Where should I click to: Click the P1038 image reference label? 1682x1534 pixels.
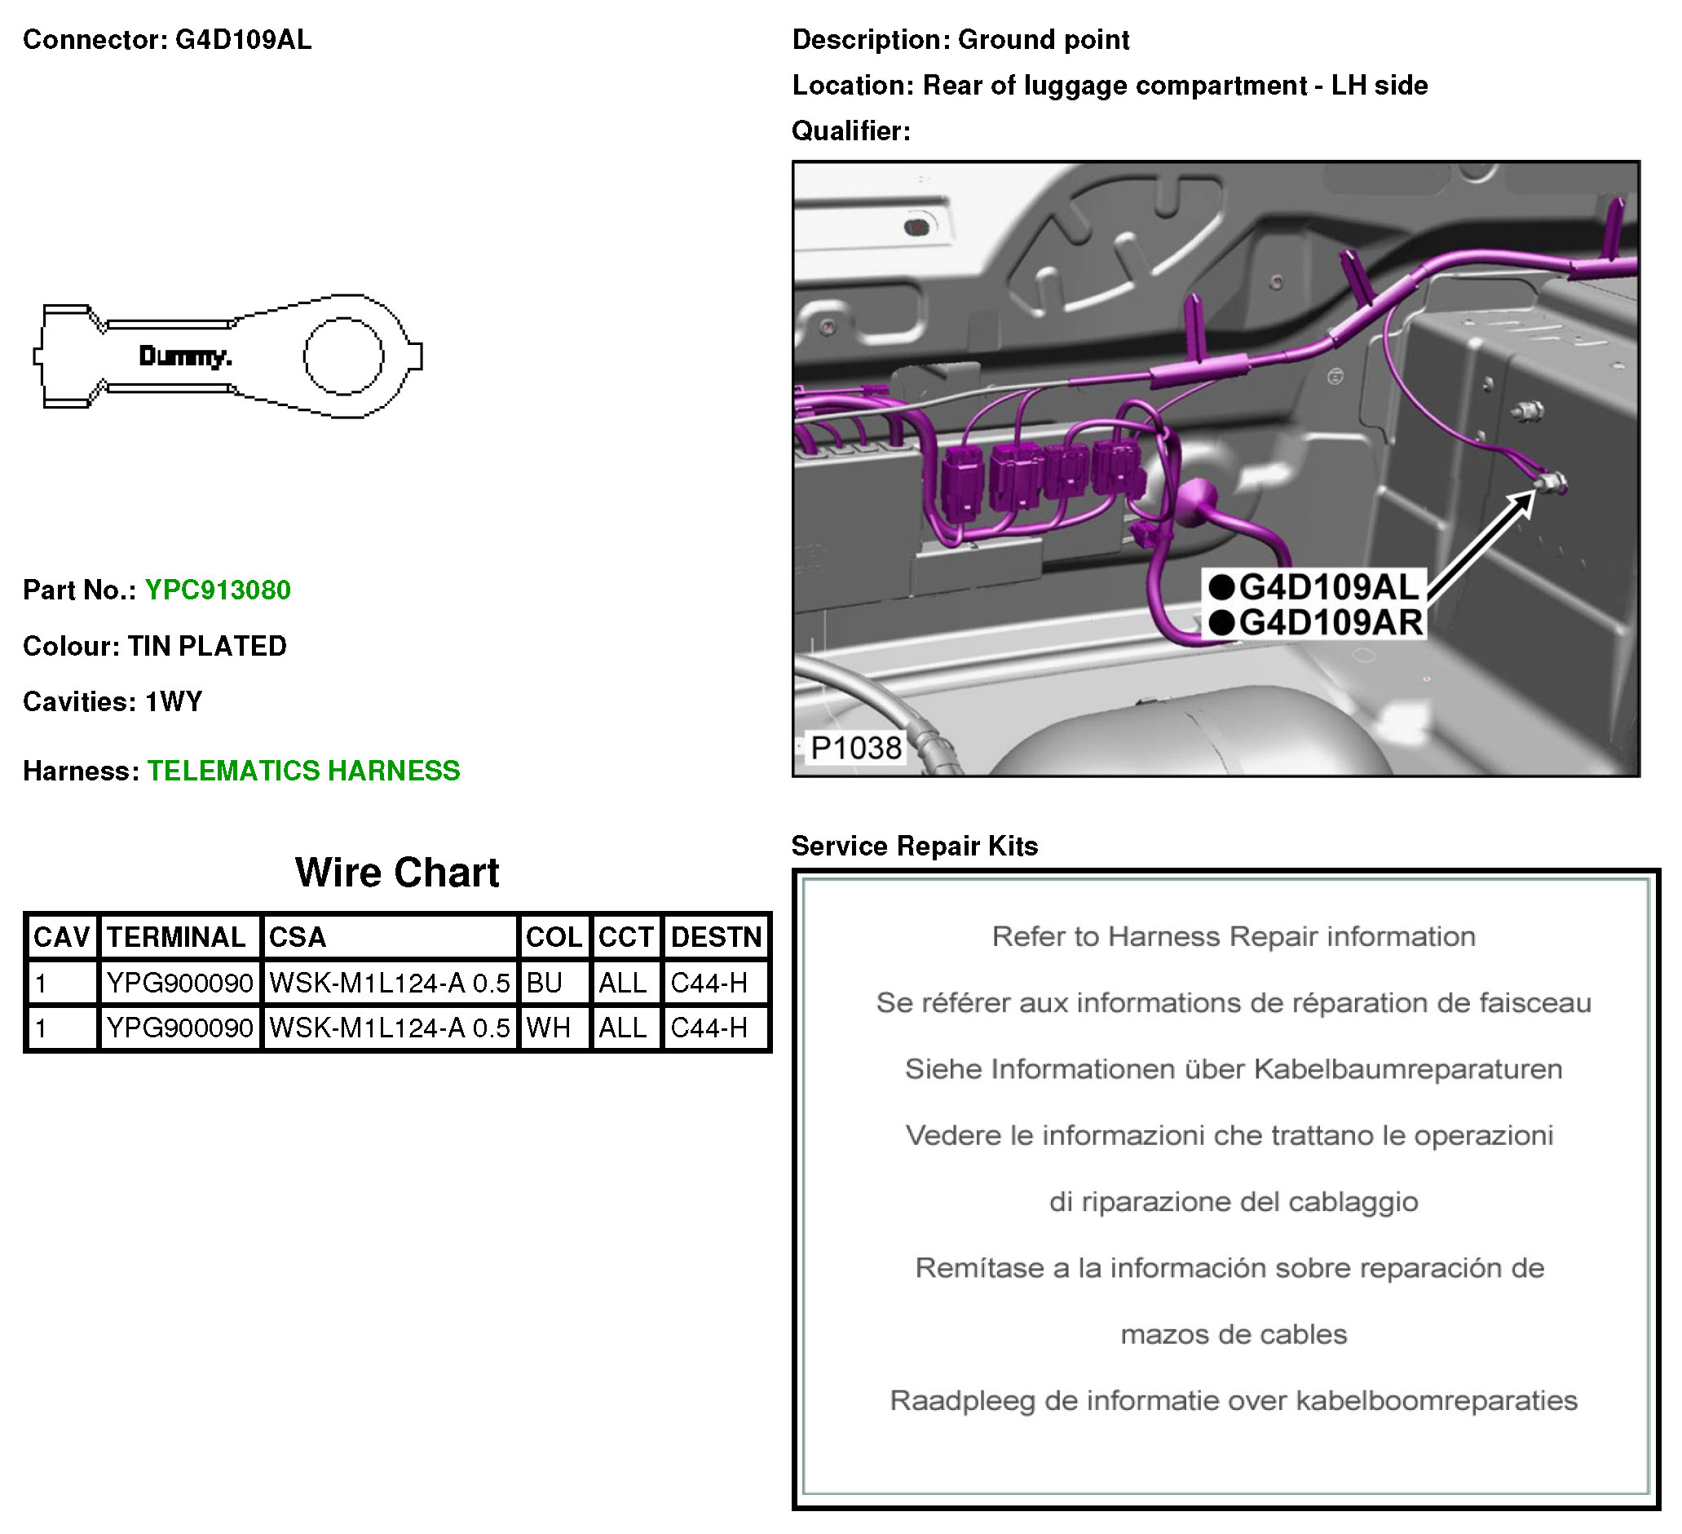(856, 748)
